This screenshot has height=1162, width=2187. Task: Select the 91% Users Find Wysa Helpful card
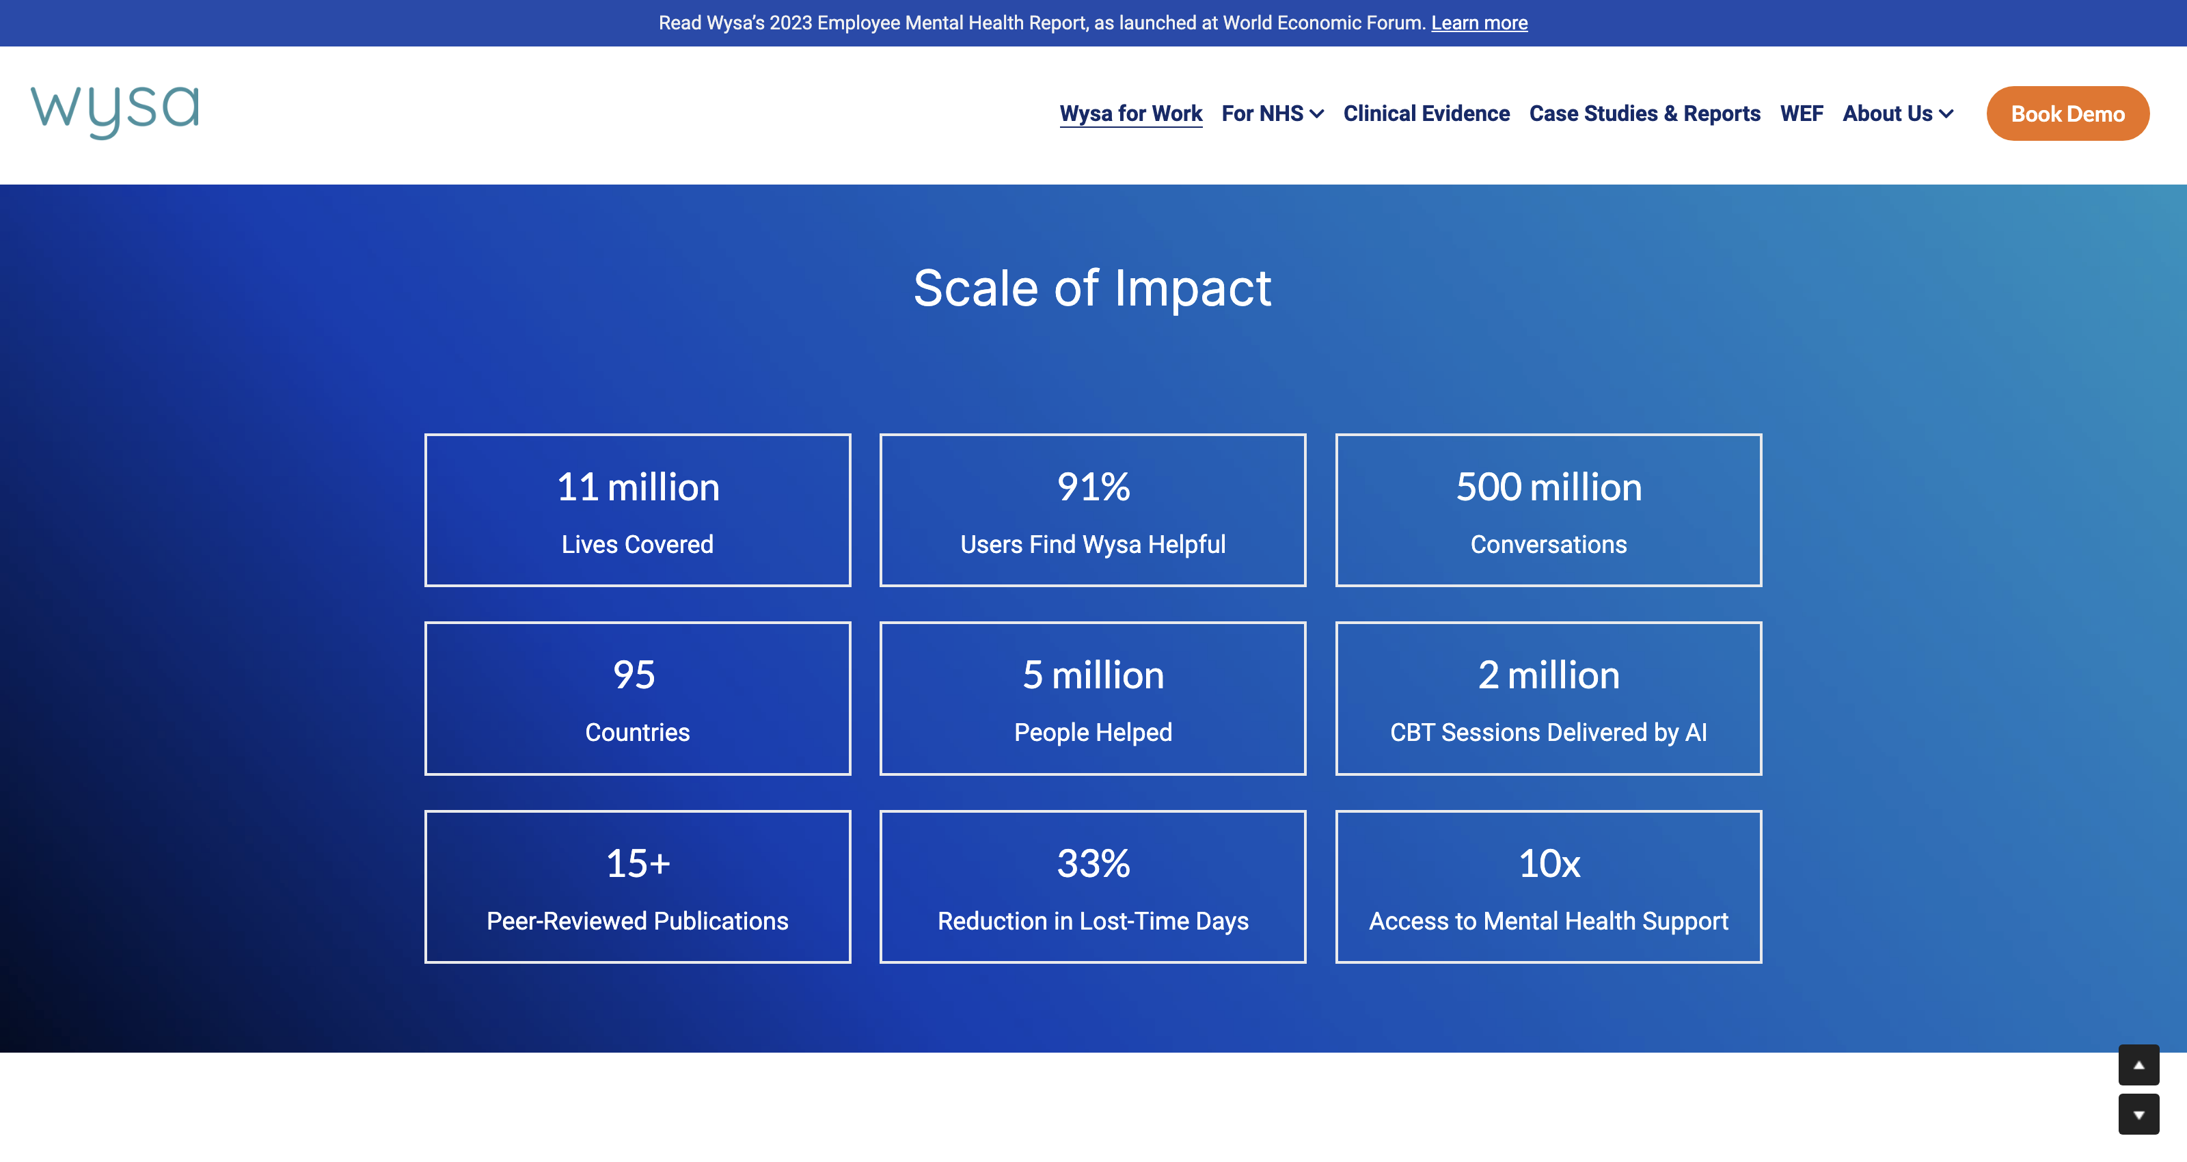pyautogui.click(x=1093, y=510)
